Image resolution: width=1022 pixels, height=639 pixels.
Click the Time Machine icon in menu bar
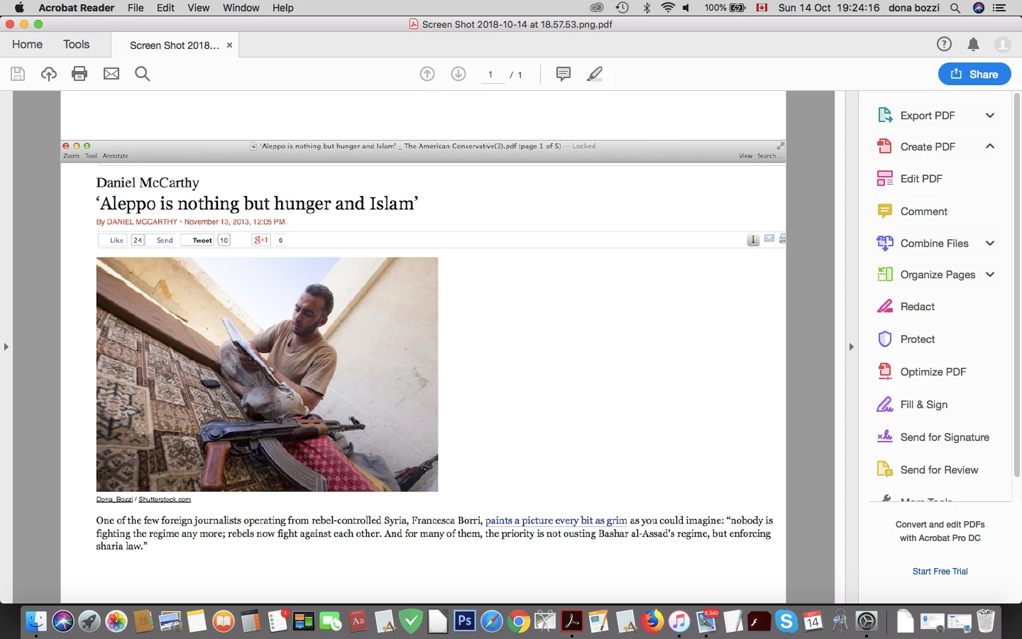[622, 8]
